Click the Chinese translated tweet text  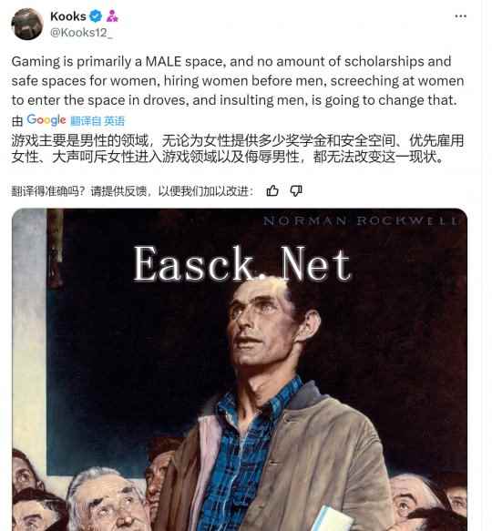[238, 148]
